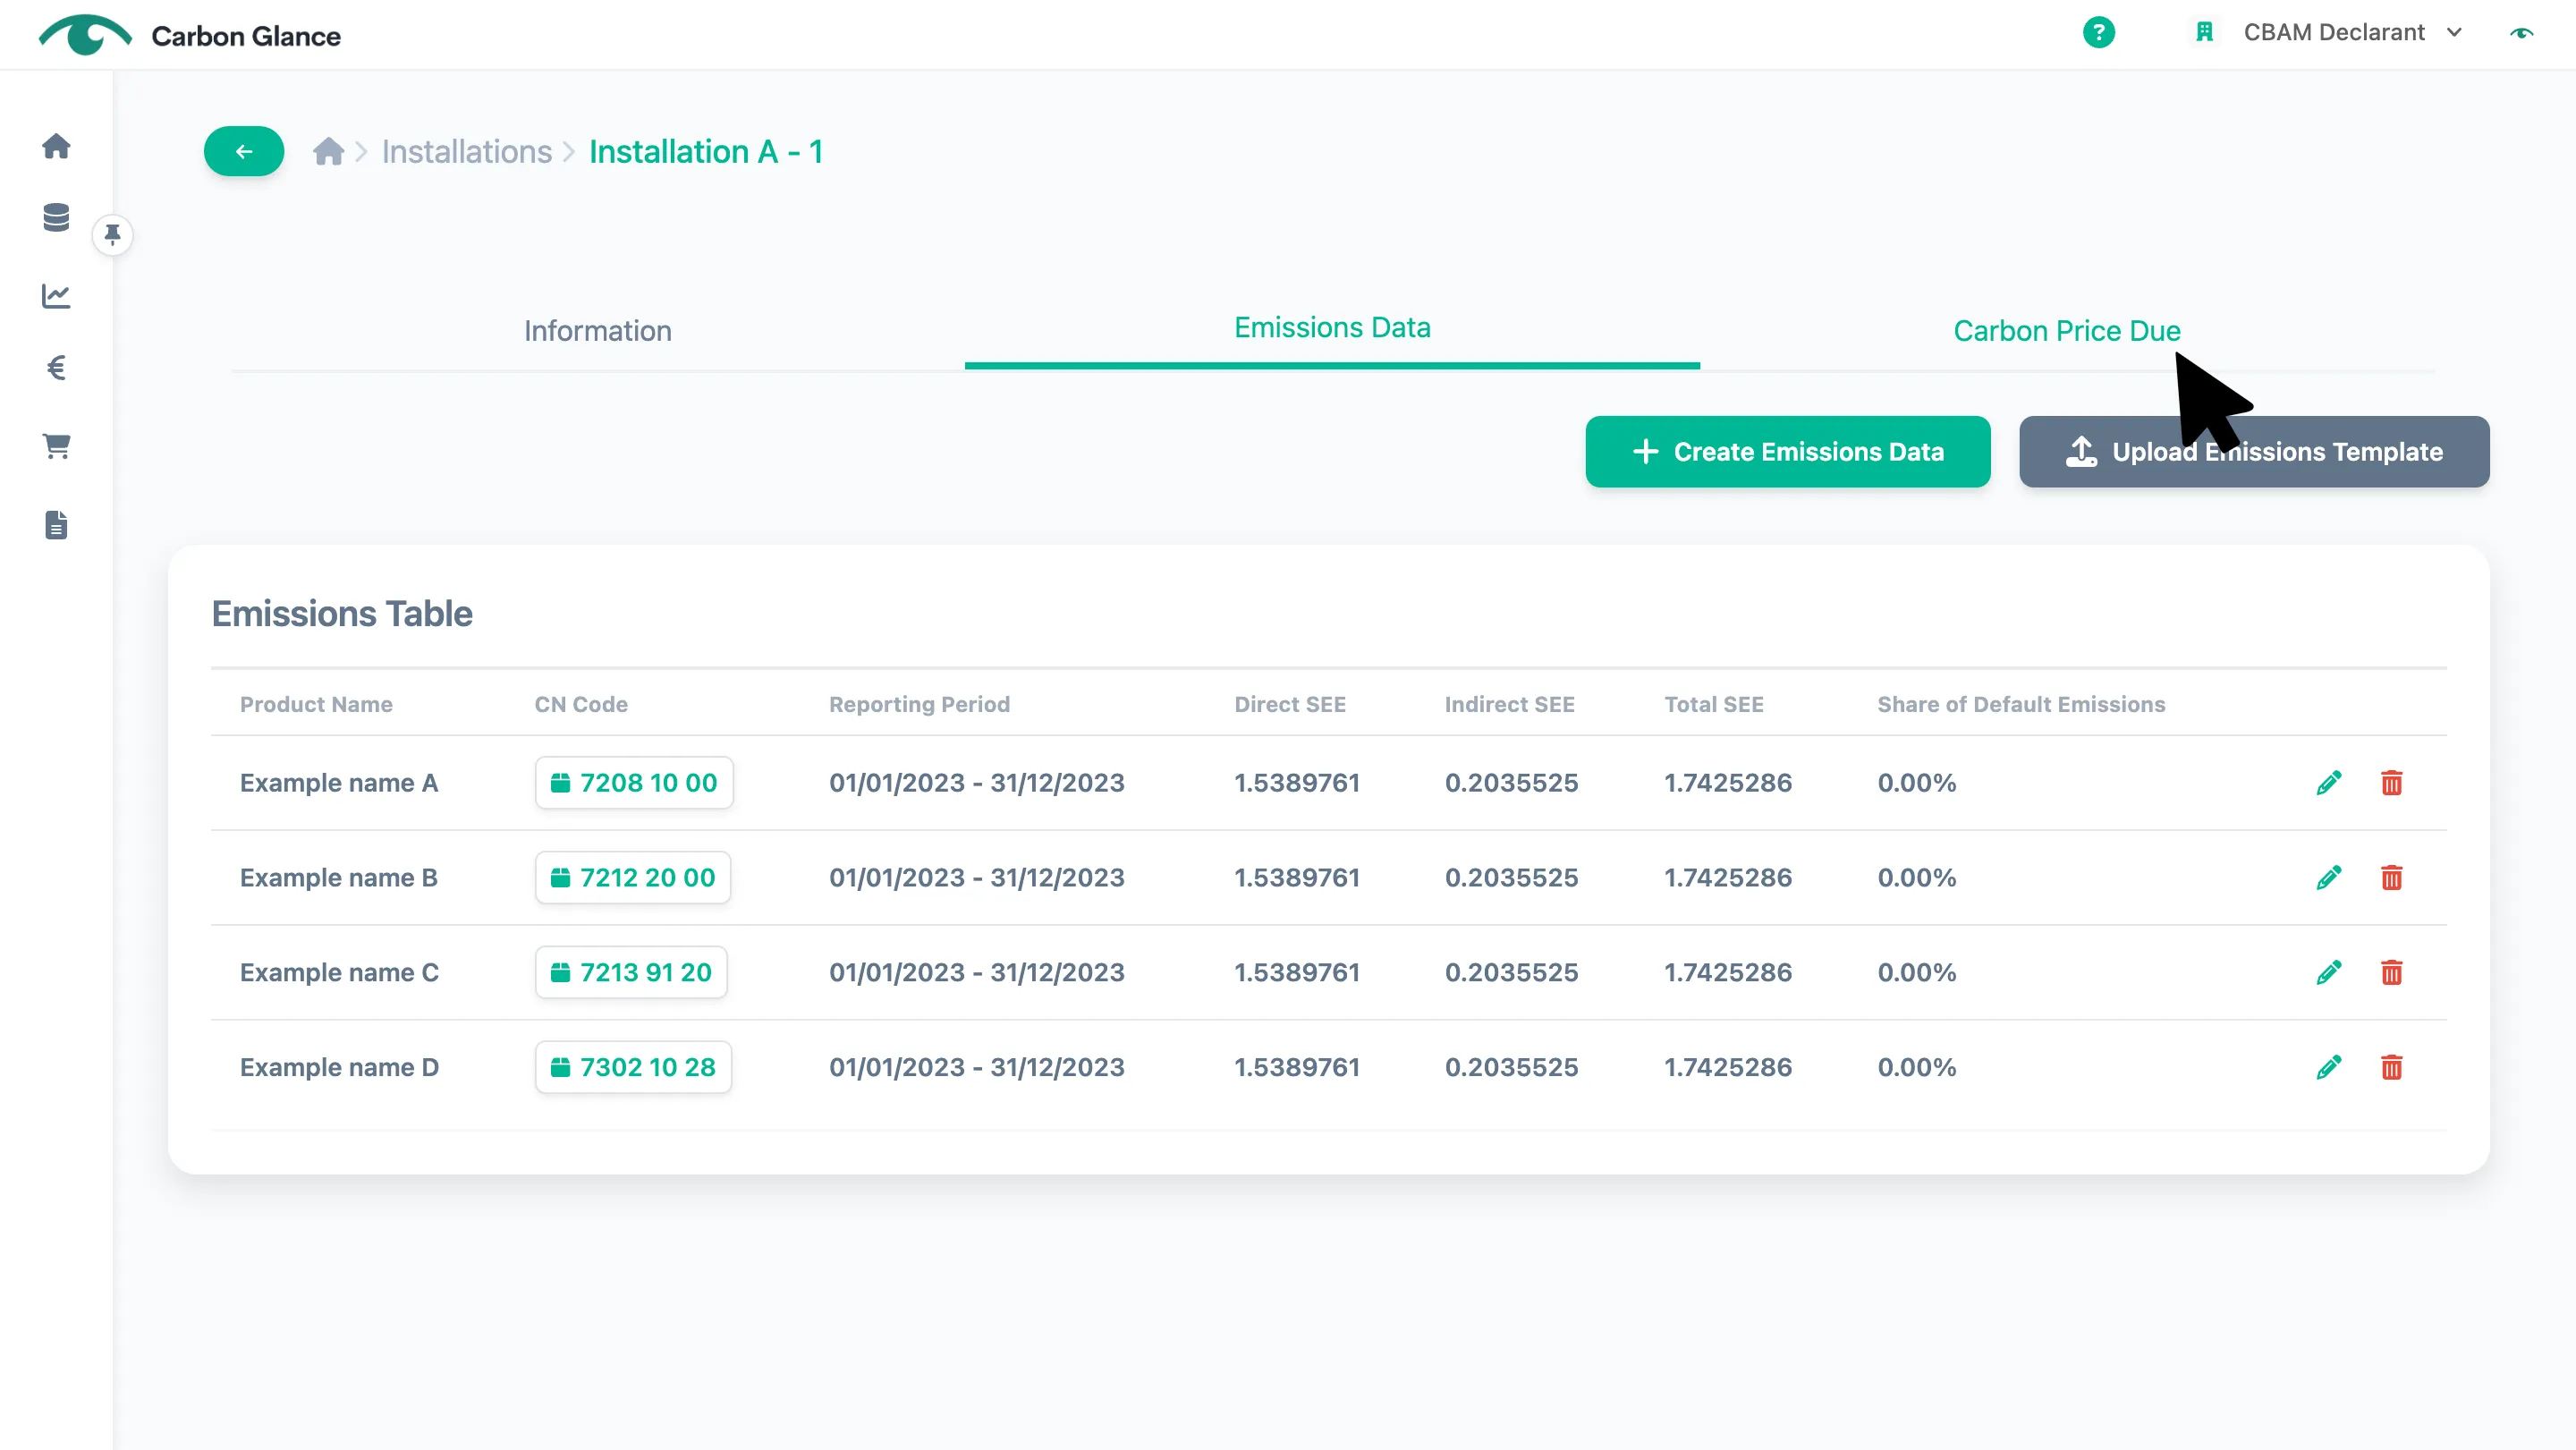Edit Example name A row
The image size is (2576, 1450).
[x=2329, y=783]
